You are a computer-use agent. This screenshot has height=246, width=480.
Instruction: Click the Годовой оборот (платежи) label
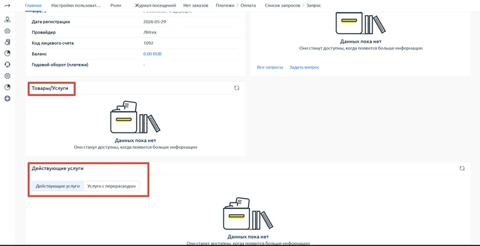click(60, 65)
